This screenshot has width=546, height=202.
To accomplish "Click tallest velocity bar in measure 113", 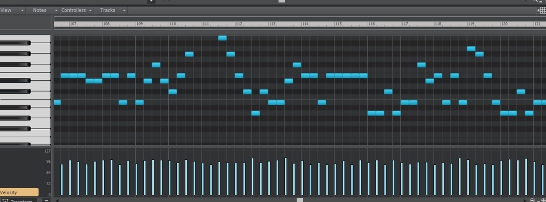I will [x=286, y=176].
